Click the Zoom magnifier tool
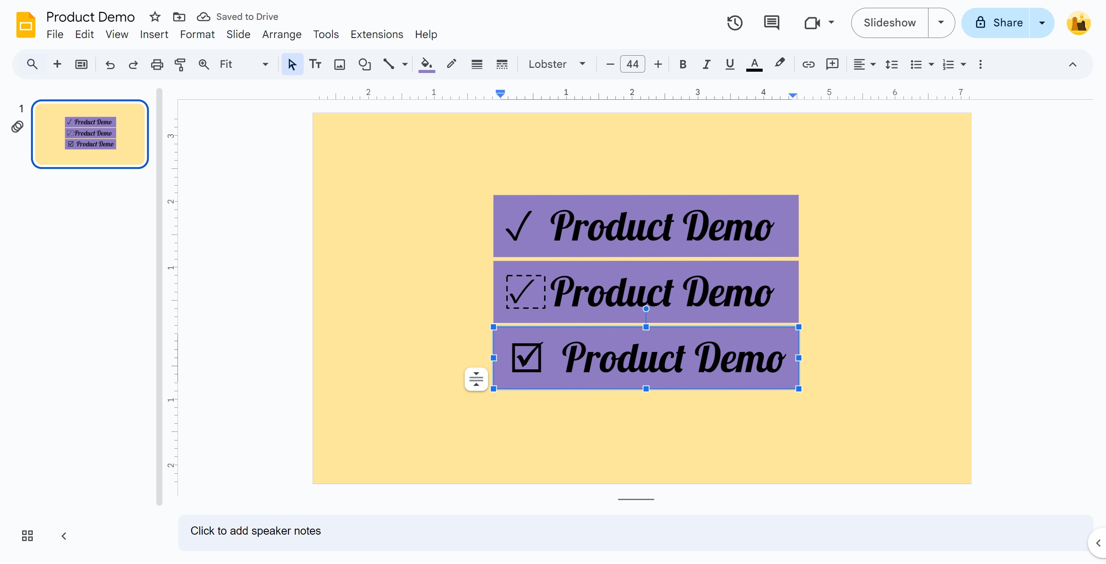 (x=203, y=64)
